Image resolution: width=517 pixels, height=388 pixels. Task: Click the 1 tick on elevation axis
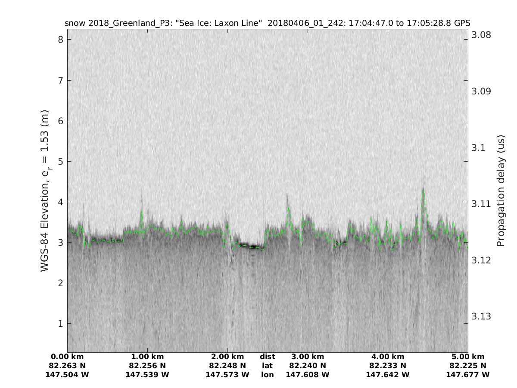[x=61, y=323]
